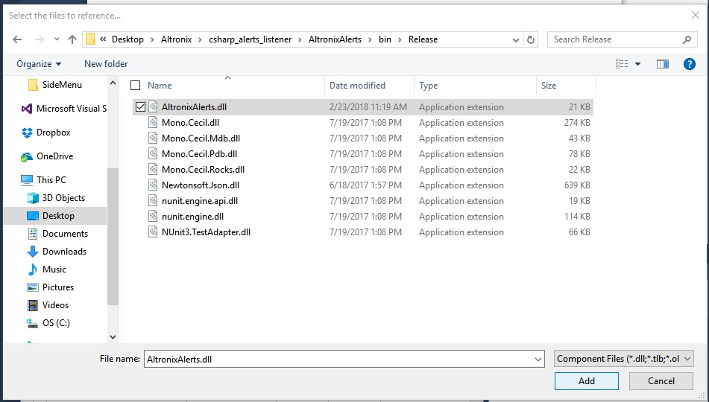Click the Cancel button
The height and width of the screenshot is (402, 709).
click(x=661, y=380)
